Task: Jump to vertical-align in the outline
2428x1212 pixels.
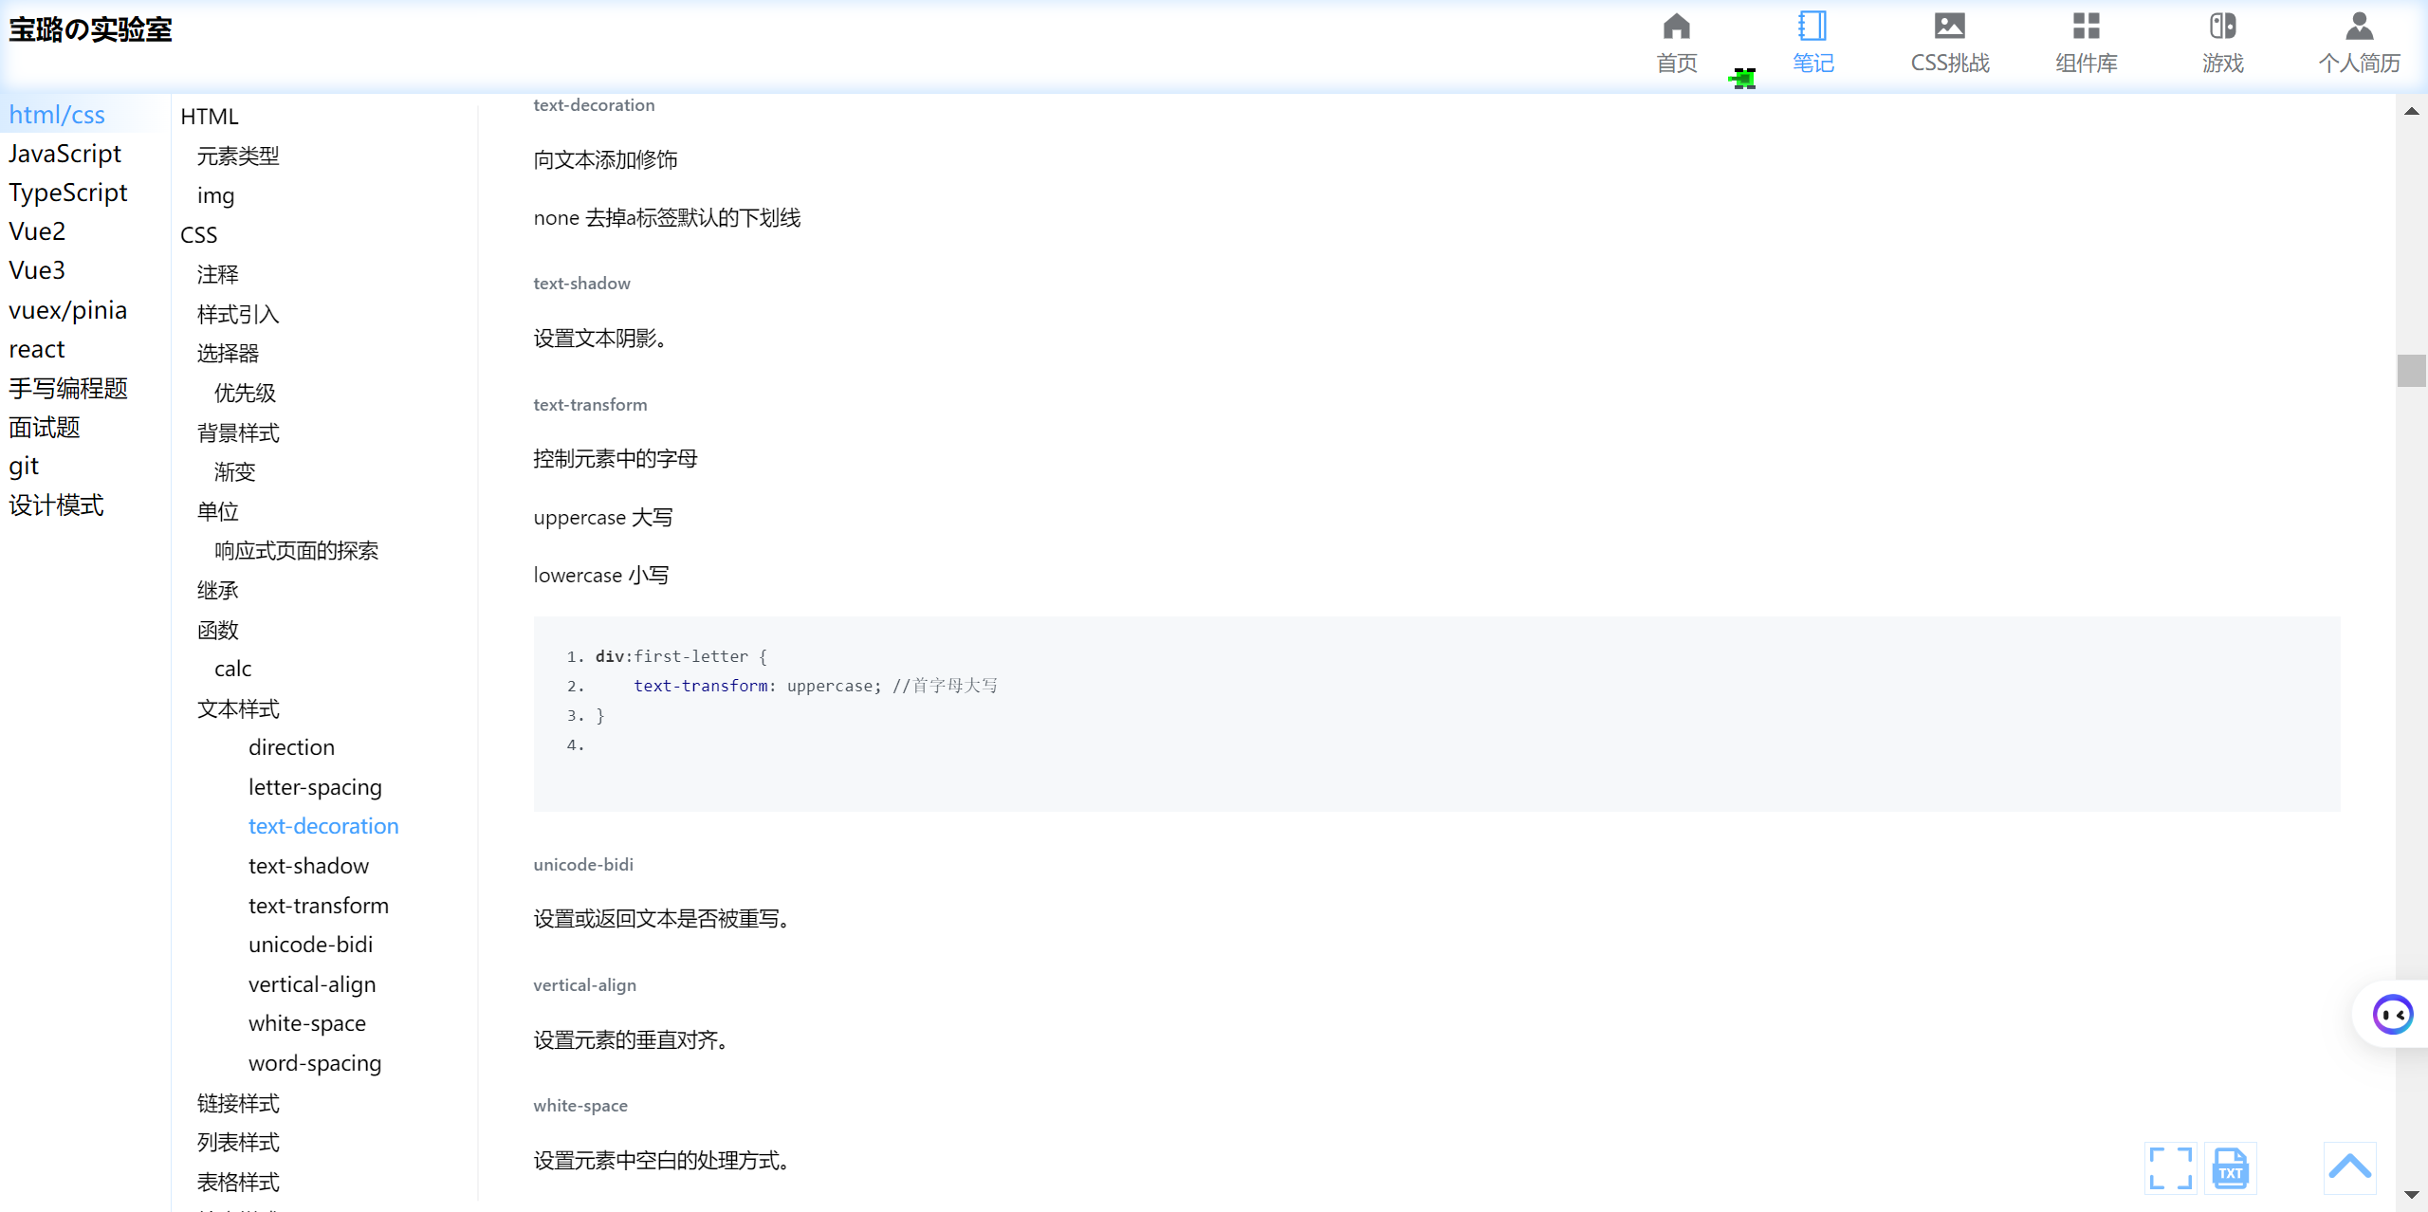Action: (x=312, y=984)
